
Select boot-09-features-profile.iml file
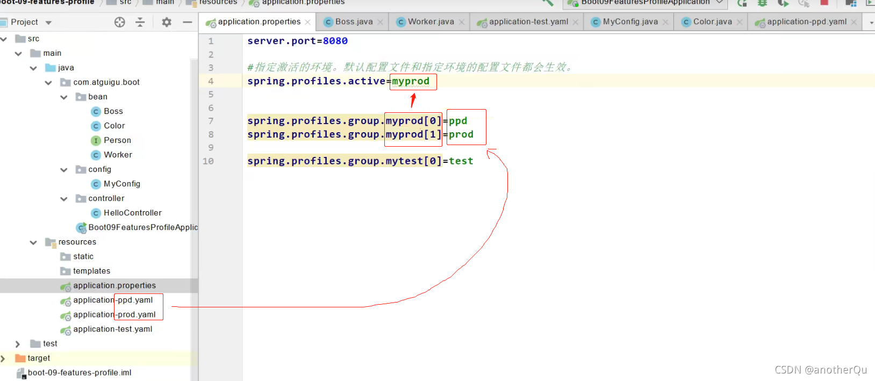coord(74,372)
